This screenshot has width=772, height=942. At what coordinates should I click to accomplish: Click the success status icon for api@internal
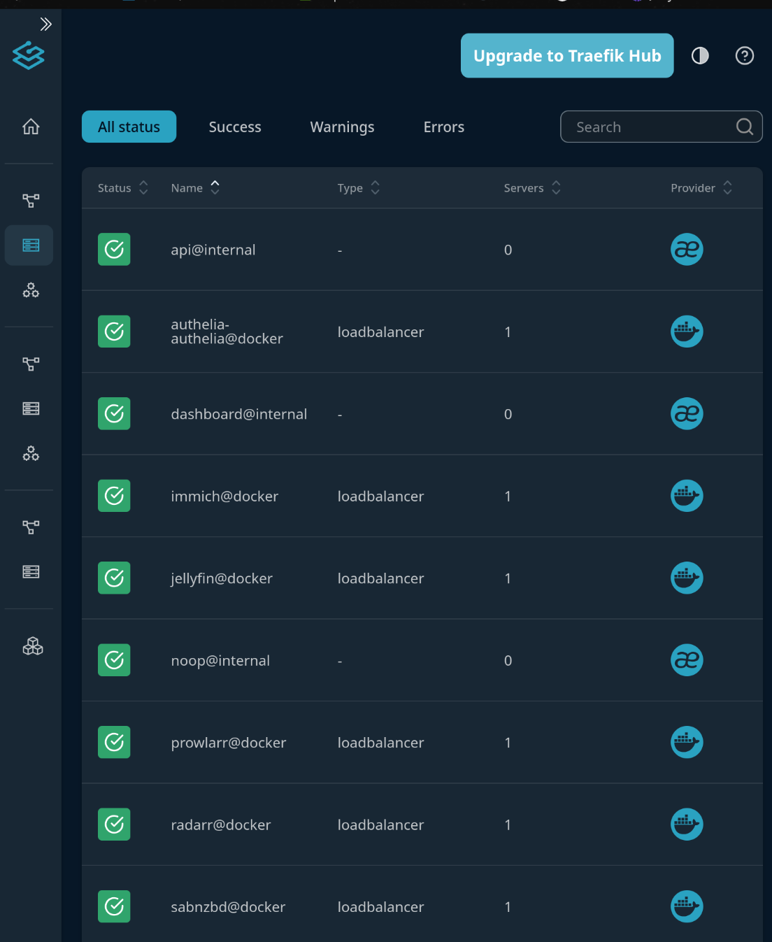point(114,250)
